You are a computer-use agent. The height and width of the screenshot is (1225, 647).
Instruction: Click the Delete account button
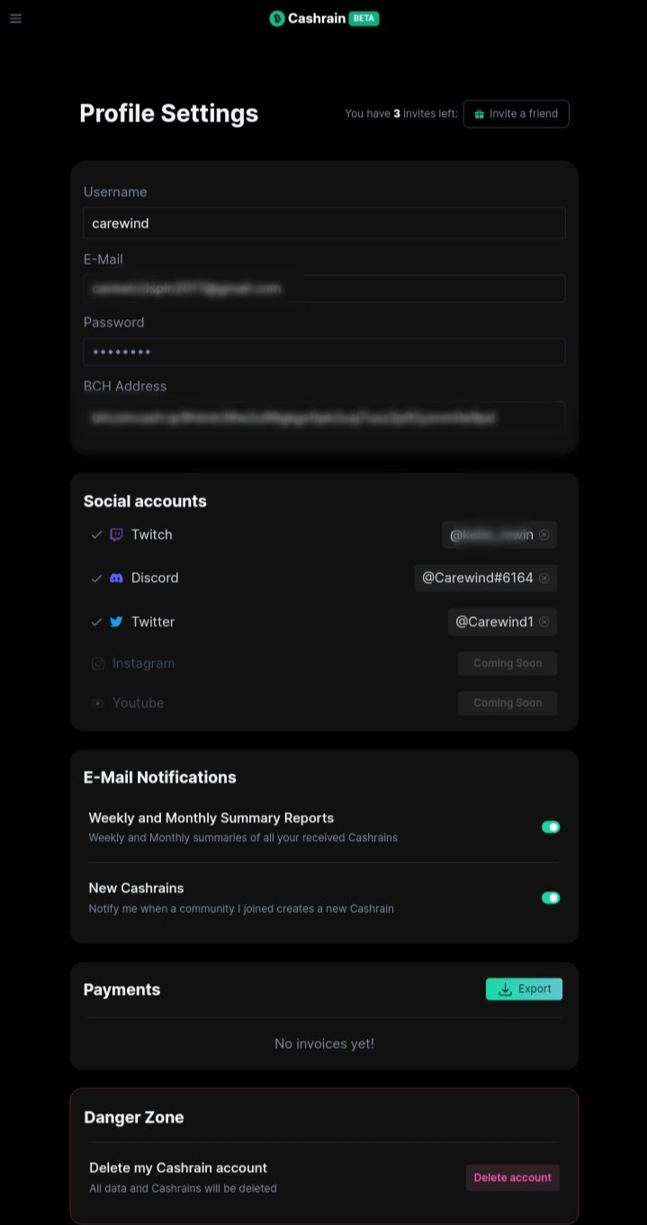pyautogui.click(x=513, y=1177)
